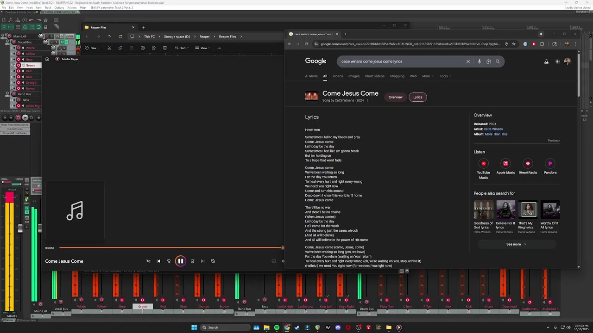Click Rename icon in File Explorer toolbar

(x=142, y=48)
